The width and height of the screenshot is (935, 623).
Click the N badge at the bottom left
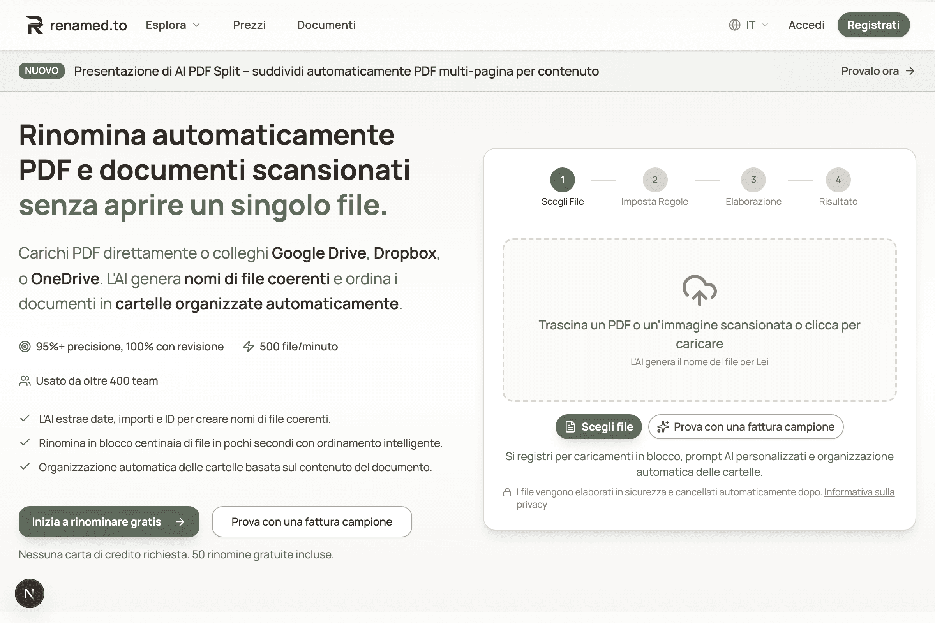point(30,593)
